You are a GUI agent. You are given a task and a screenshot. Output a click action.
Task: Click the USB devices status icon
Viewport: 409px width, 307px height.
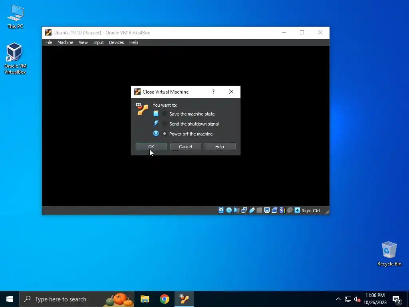[252, 210]
